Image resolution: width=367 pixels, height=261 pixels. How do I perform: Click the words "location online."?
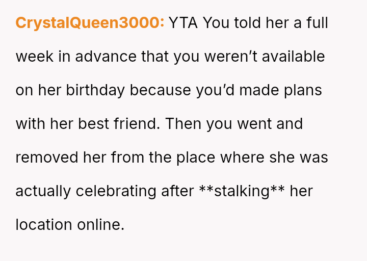(x=70, y=225)
